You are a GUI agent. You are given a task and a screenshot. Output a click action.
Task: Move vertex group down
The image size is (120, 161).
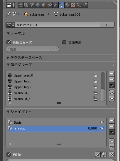coord(112,99)
